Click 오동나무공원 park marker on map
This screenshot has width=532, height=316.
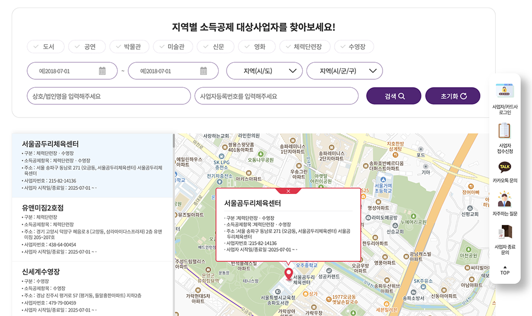(261, 154)
